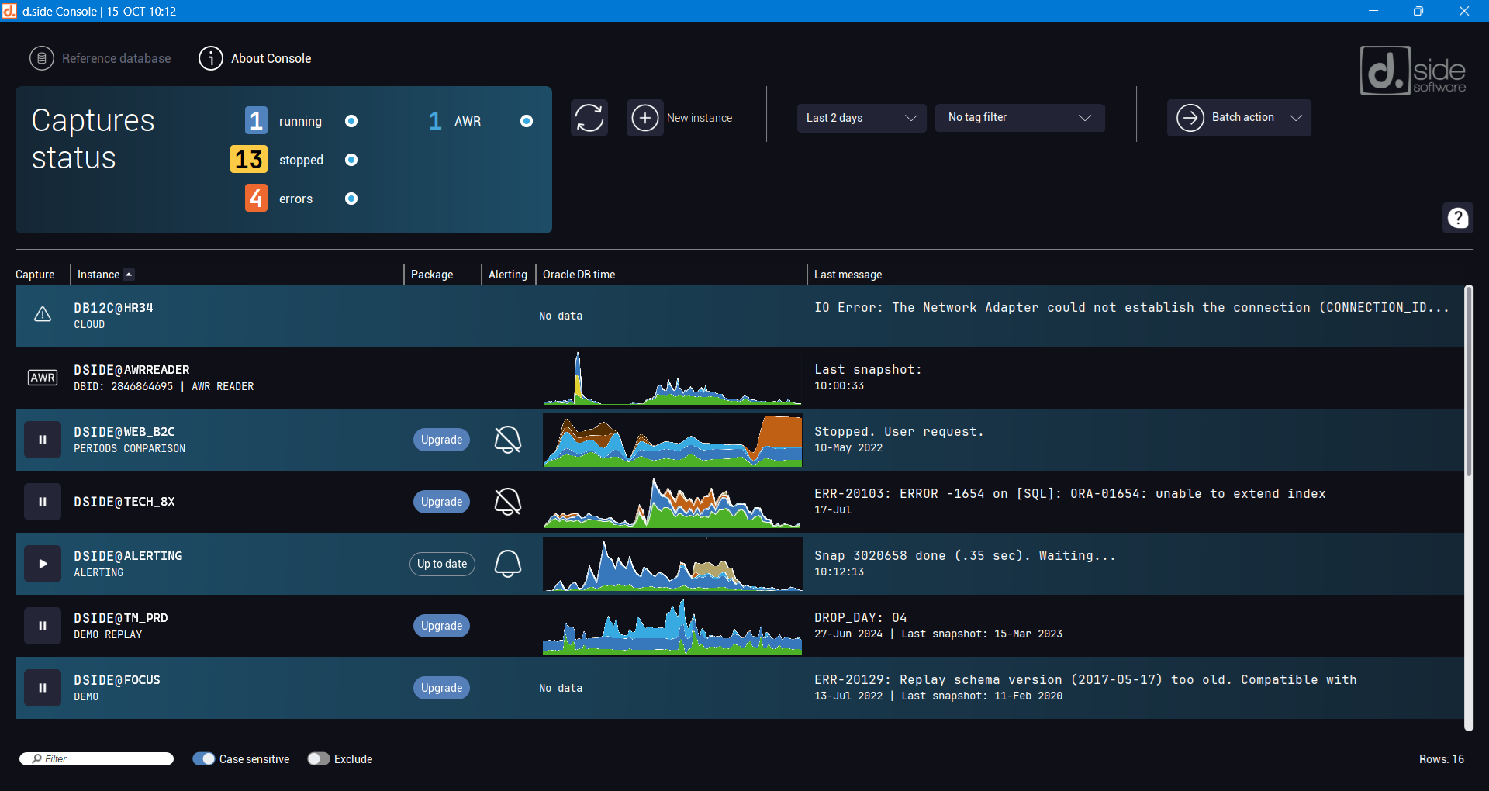Click the vertical scrollbar of instance list
The width and height of the screenshot is (1489, 791).
coord(1468,508)
